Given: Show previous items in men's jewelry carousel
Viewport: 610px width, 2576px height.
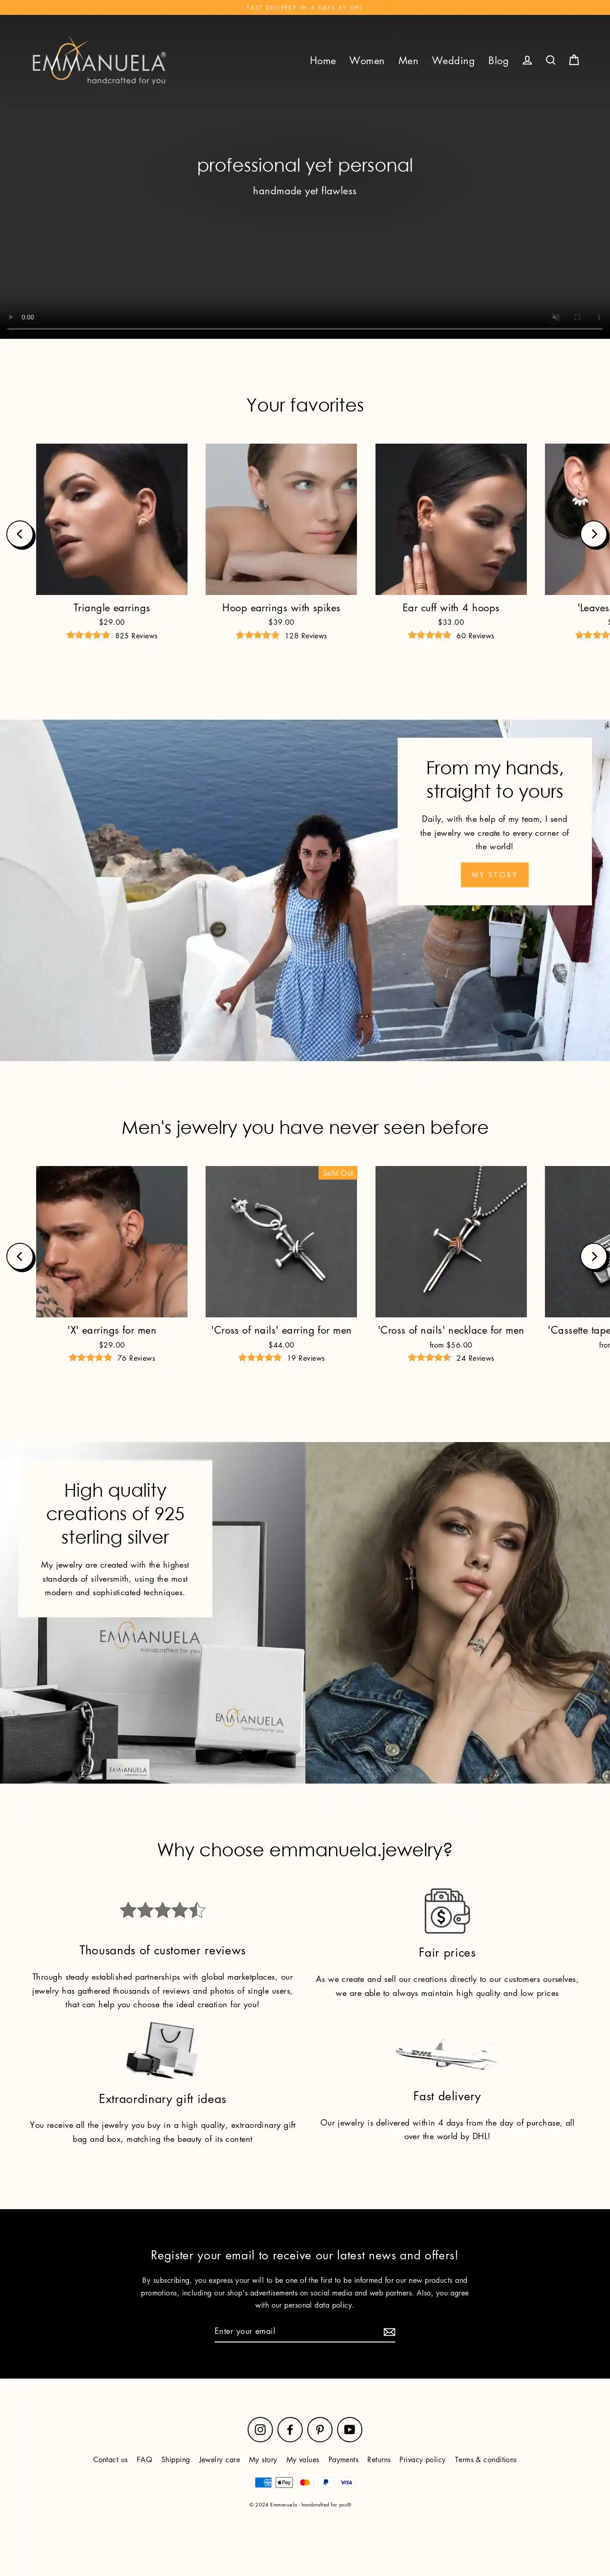Looking at the screenshot, I should (20, 1256).
